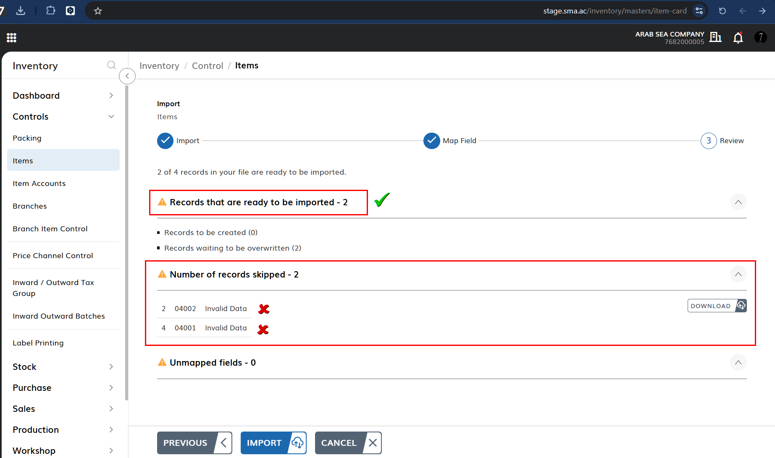This screenshot has height=458, width=775.
Task: Collapse the Records ready to be imported section
Action: point(738,202)
